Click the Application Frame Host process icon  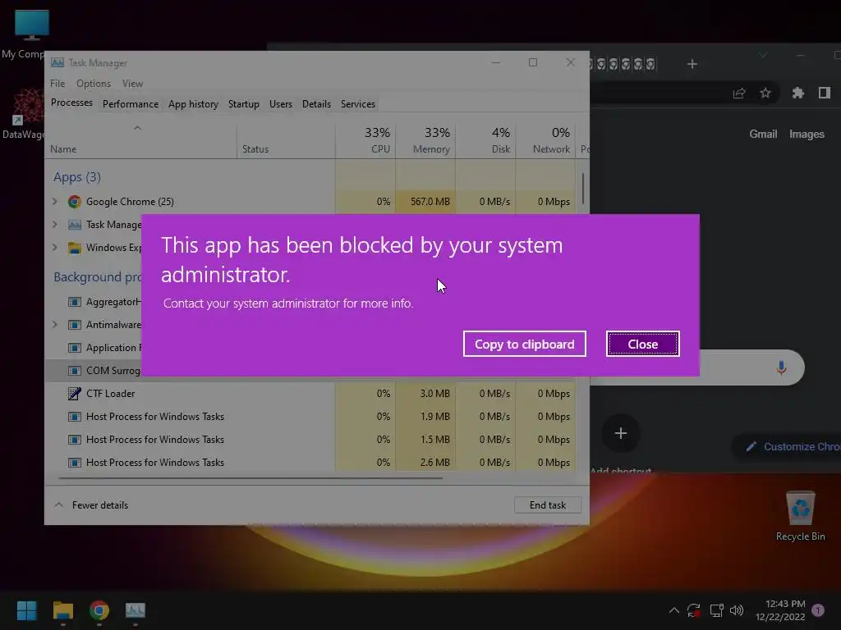click(x=75, y=348)
